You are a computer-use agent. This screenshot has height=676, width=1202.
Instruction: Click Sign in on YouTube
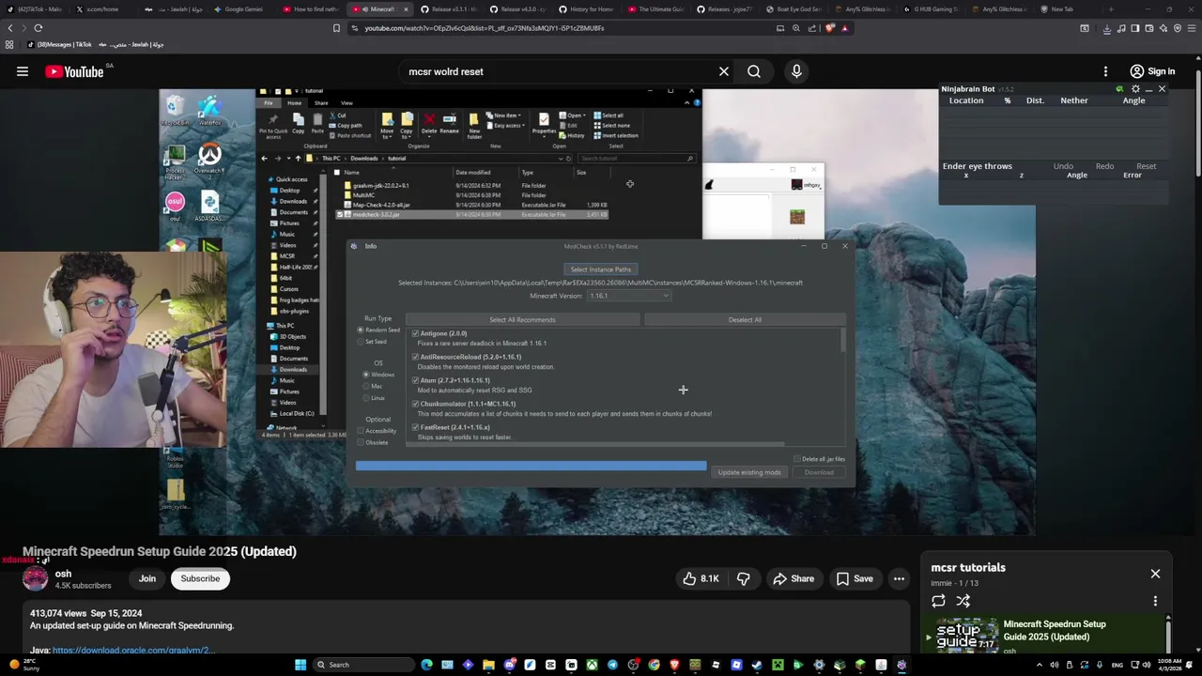(1152, 71)
